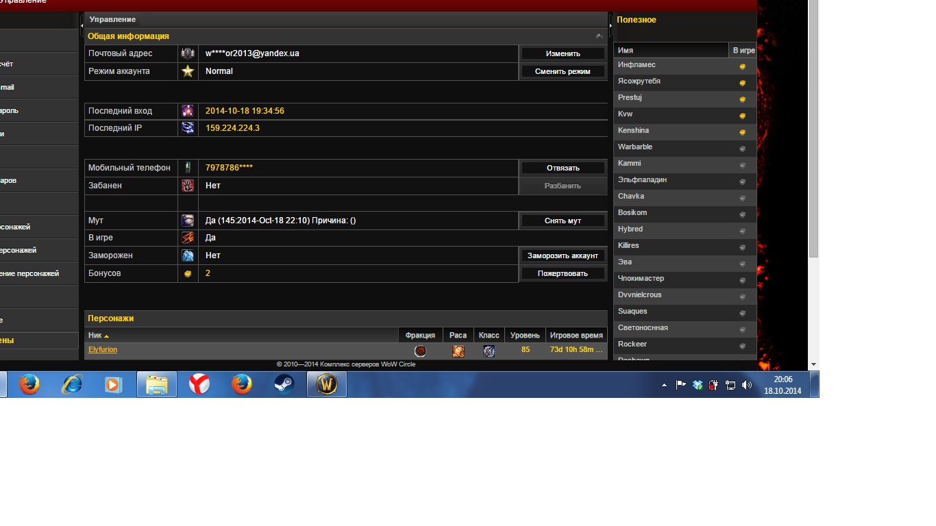Click the volume icon in system tray
Screen dimensions: 936x526
746,385
